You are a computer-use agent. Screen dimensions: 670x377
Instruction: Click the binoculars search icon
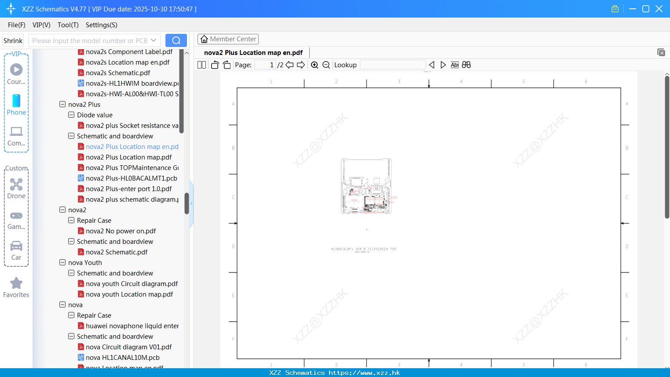466,65
